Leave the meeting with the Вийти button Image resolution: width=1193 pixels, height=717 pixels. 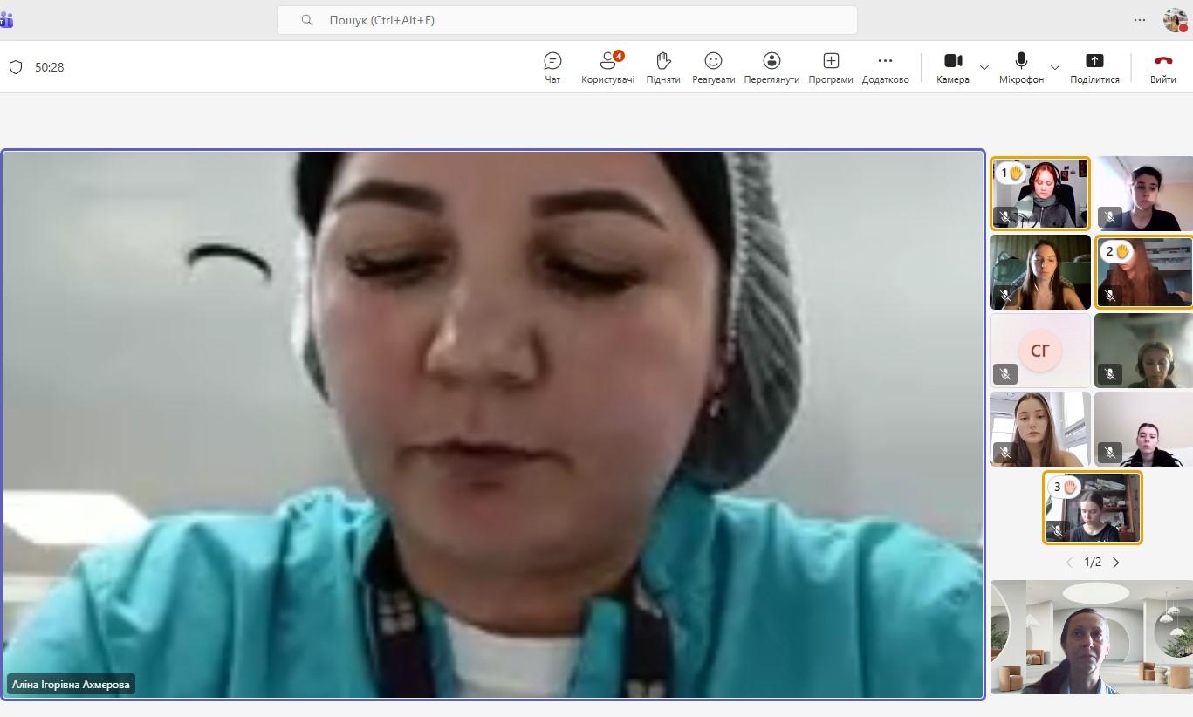coord(1162,67)
